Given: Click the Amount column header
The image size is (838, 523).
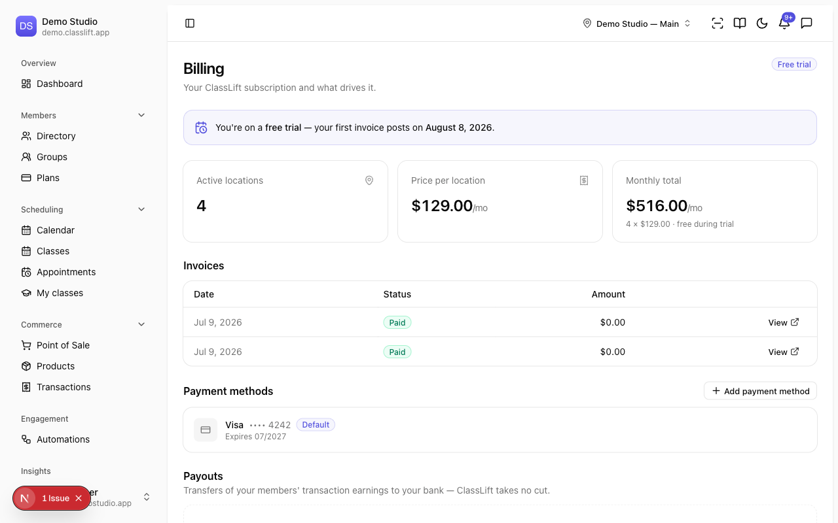Looking at the screenshot, I should [x=608, y=294].
